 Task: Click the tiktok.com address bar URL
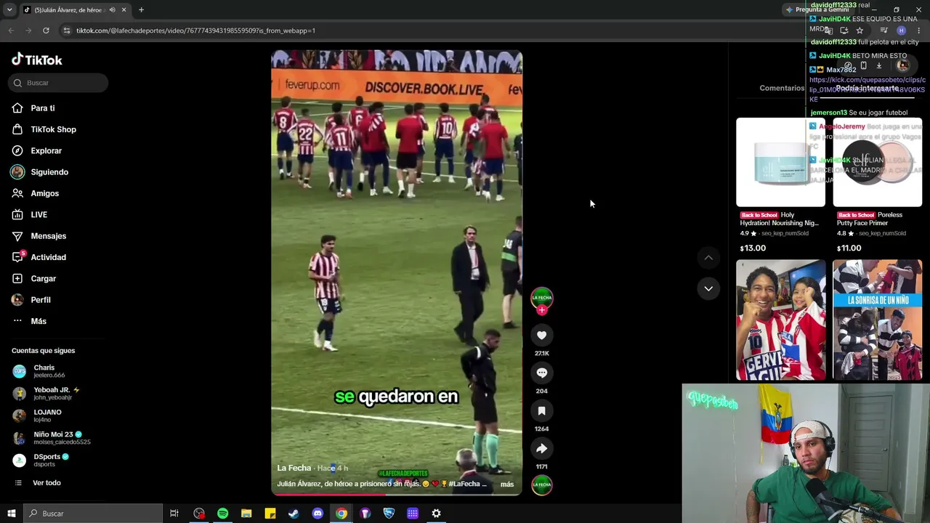point(195,31)
